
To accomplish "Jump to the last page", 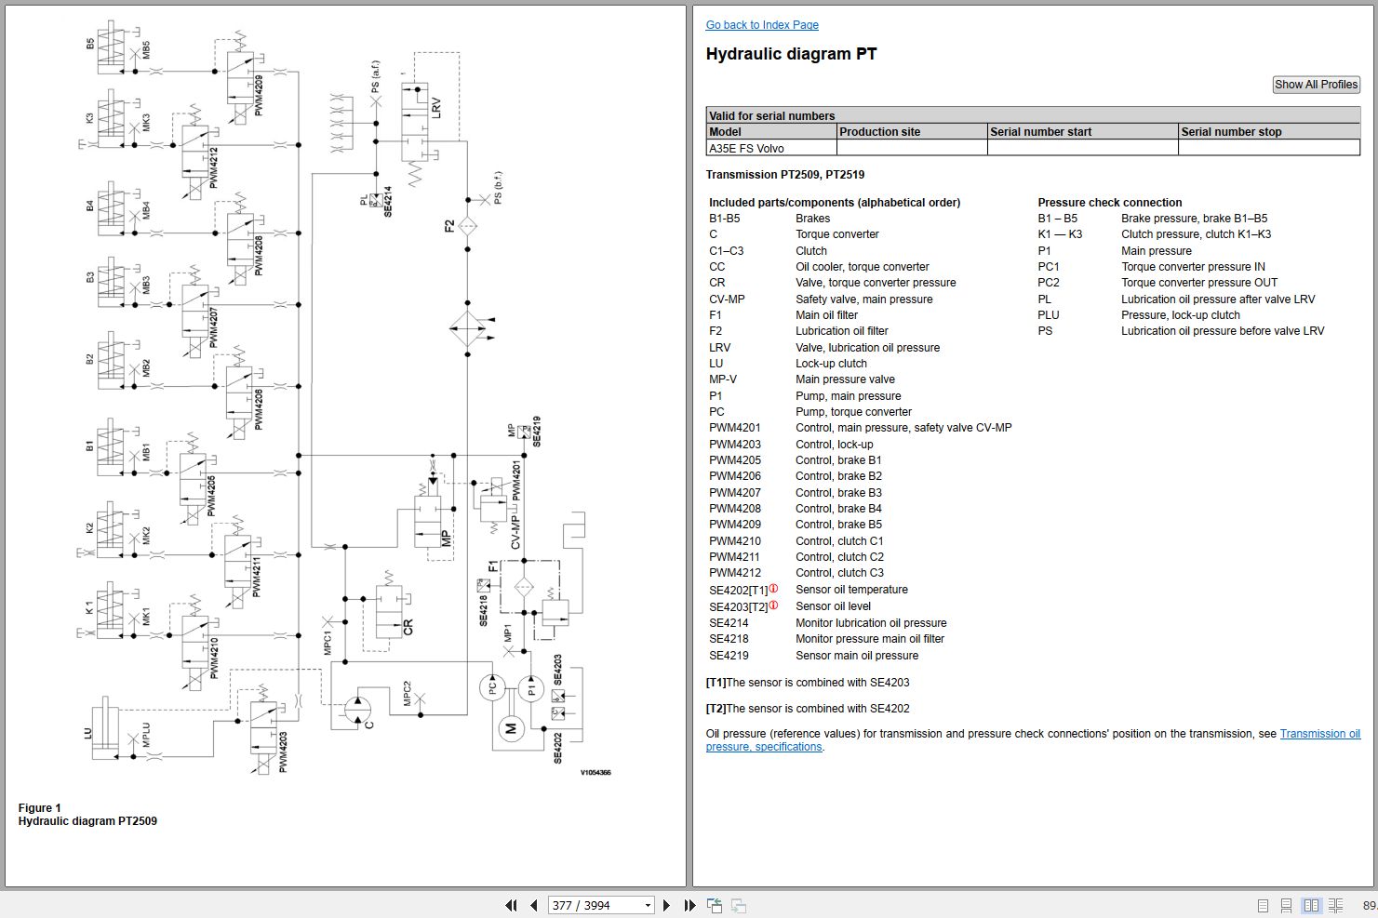I will point(689,905).
